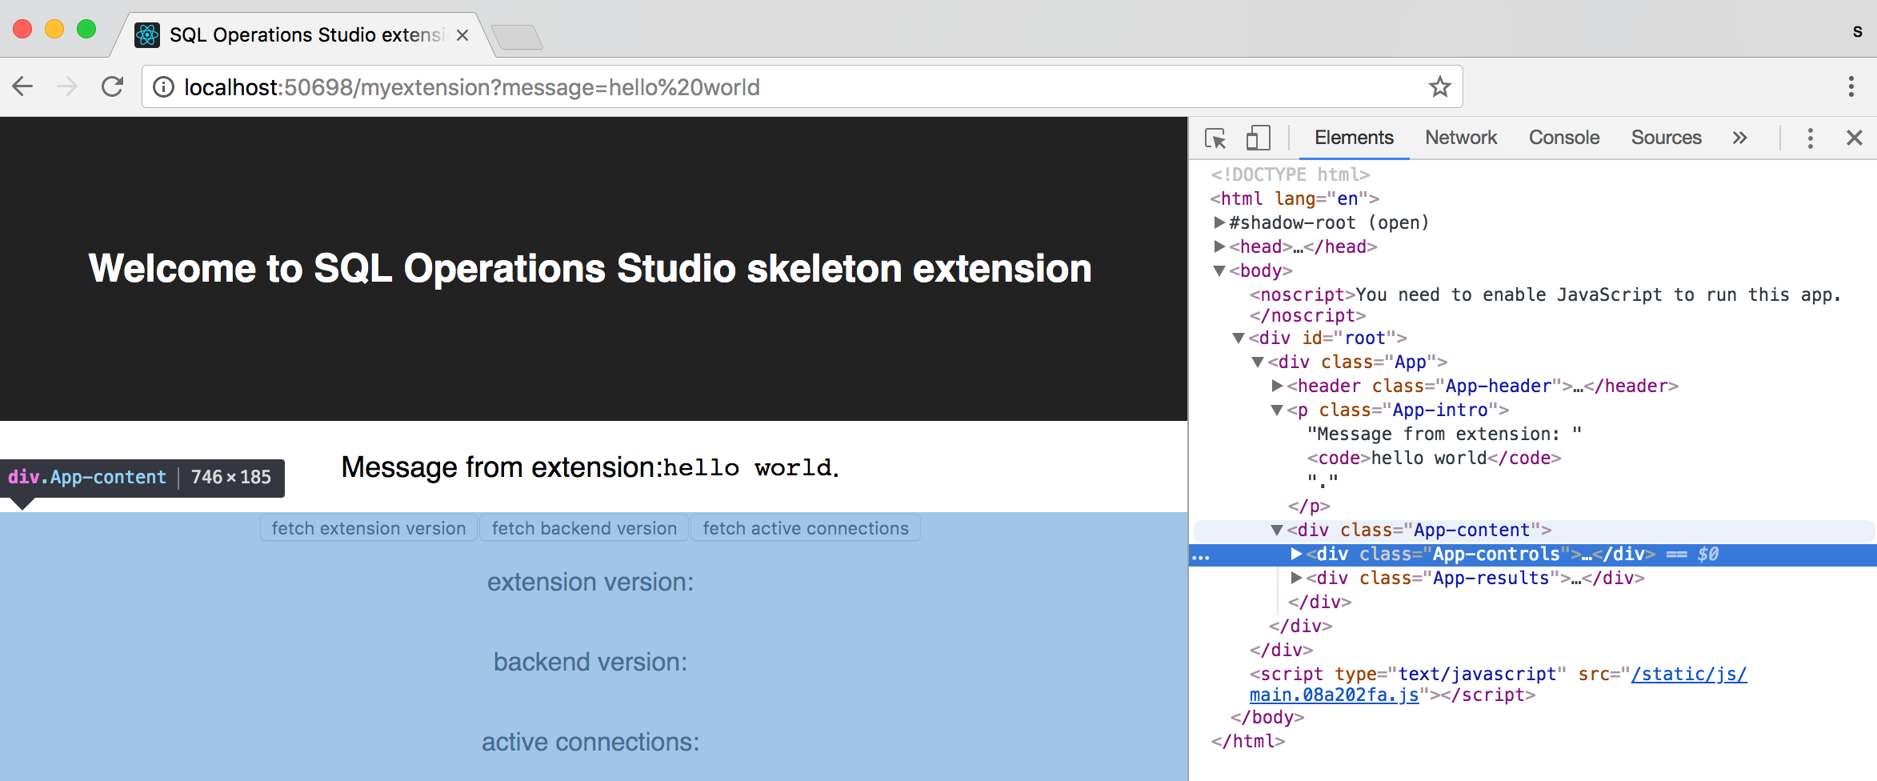Click the fetch extension version button
Viewport: 1877px width, 781px height.
tap(368, 527)
